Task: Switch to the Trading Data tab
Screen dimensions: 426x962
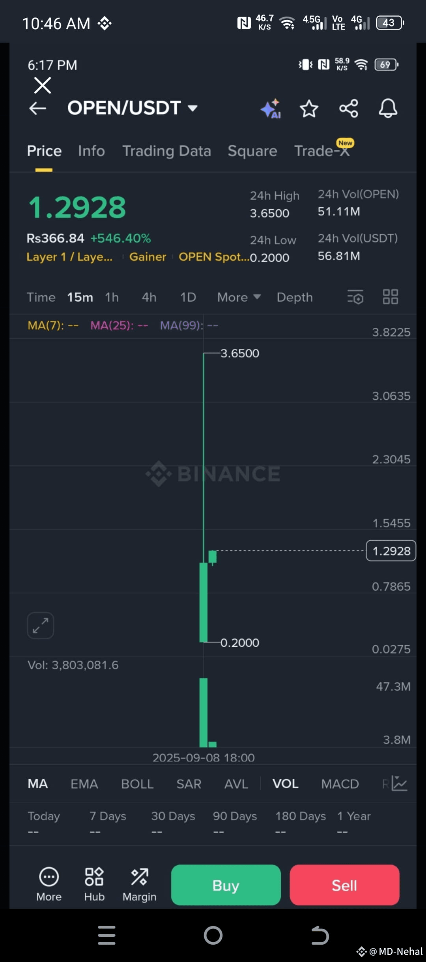Action: tap(166, 151)
